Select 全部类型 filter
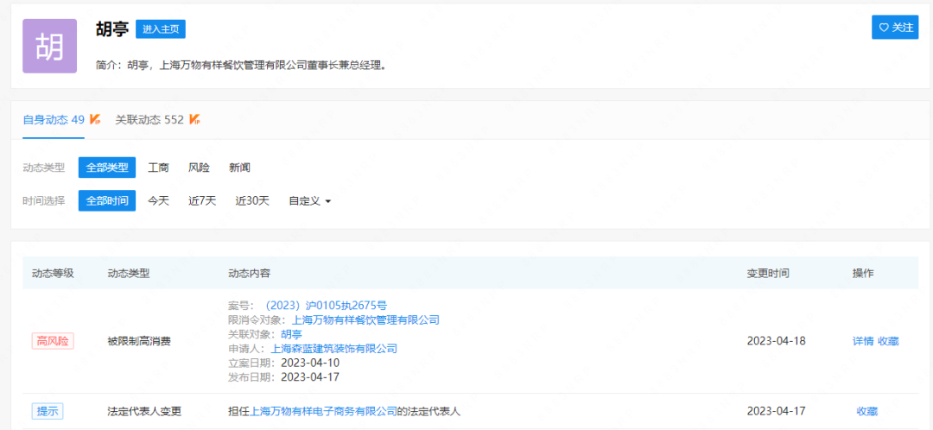 click(x=107, y=168)
